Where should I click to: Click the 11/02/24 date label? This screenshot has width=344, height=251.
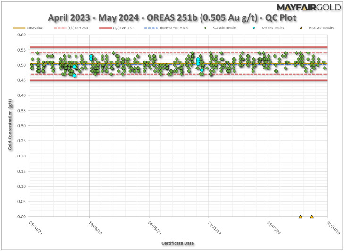(x=274, y=228)
